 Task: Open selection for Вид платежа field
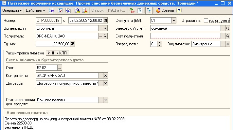[x=223, y=44]
